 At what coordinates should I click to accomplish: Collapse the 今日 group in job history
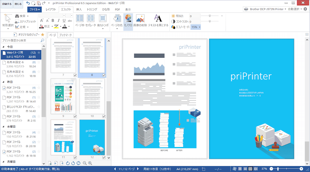click(x=3, y=47)
